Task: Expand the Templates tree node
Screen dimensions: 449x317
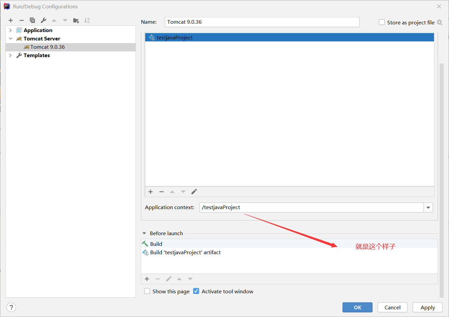Action: coord(10,55)
